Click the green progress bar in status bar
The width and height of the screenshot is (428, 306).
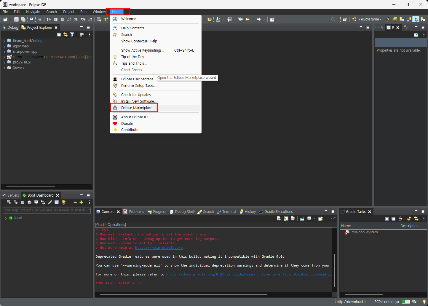point(406,302)
